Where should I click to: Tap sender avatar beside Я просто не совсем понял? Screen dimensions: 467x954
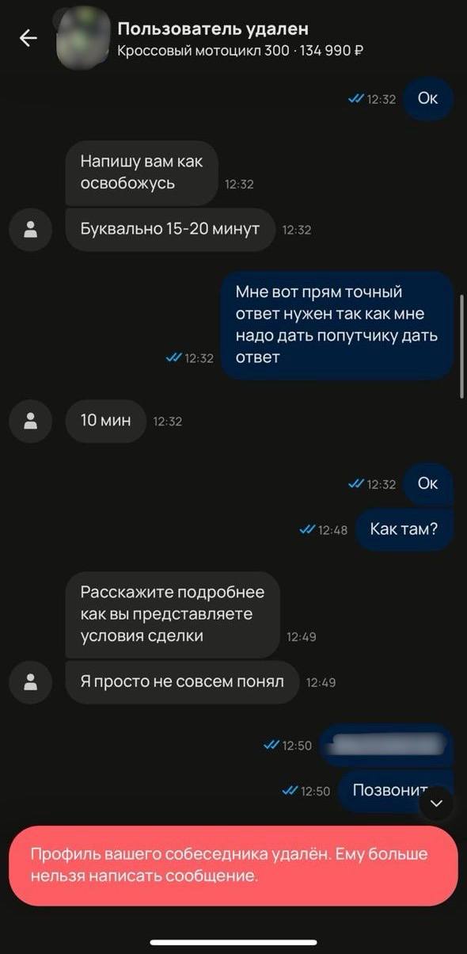(31, 681)
